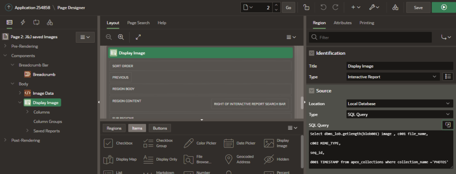Show the Items gallery
Image resolution: width=456 pixels, height=174 pixels.
point(137,128)
